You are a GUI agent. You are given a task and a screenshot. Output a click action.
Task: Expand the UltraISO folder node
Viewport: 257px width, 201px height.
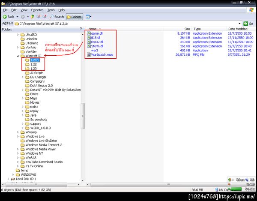coord(18,35)
